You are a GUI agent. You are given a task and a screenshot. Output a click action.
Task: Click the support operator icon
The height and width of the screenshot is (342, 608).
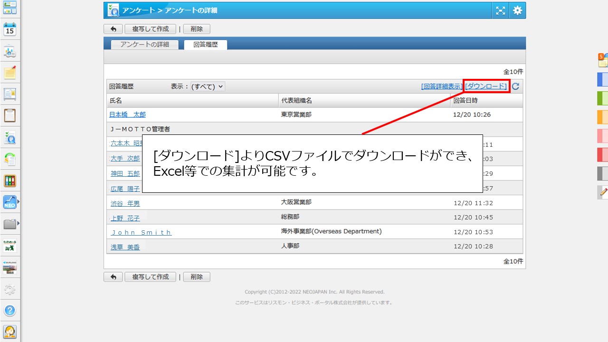[x=9, y=332]
